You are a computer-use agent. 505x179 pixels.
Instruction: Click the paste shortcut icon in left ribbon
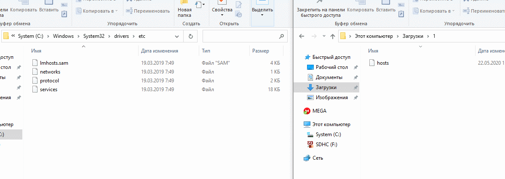64,14
